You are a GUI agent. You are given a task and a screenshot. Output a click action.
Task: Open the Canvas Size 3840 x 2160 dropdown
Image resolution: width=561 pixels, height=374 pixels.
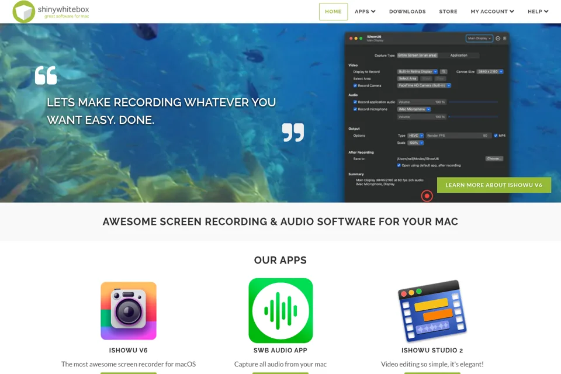tap(490, 71)
